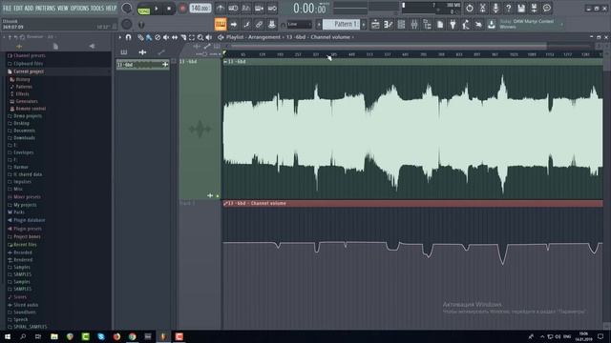The width and height of the screenshot is (611, 343).
Task: Click the stamp icon in toolbar
Action: pos(271,25)
